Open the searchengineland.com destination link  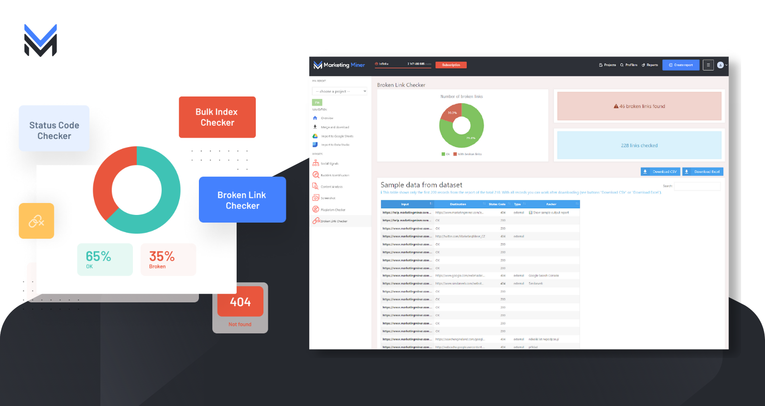point(460,339)
